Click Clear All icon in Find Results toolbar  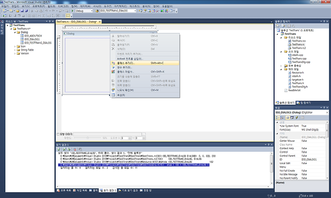click(x=74, y=149)
